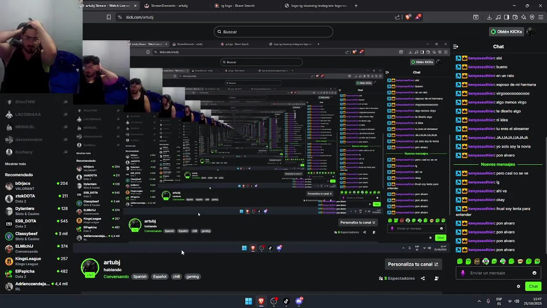The width and height of the screenshot is (547, 308).
Task: Toggle the Brave sidebar panel icon
Action: [x=506, y=17]
